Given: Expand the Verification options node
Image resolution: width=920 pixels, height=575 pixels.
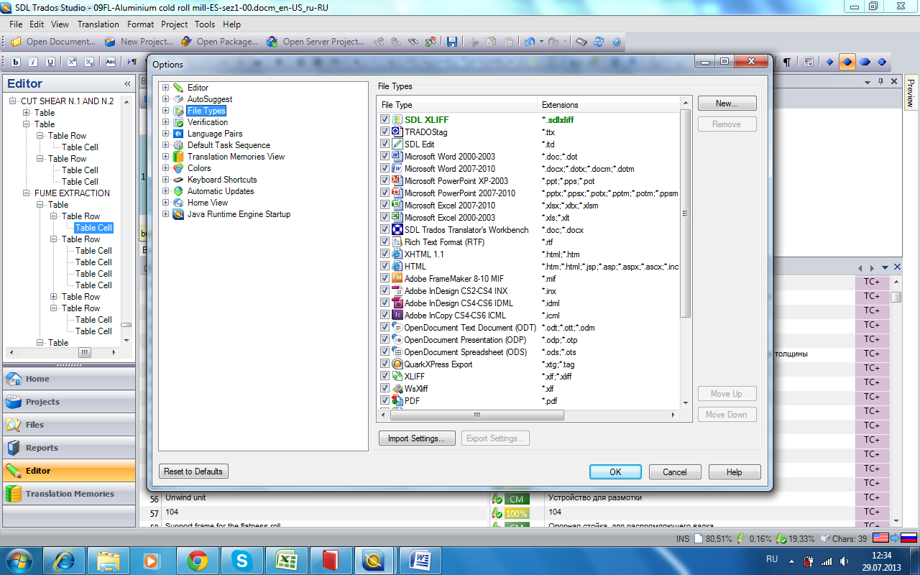Looking at the screenshot, I should [x=166, y=122].
